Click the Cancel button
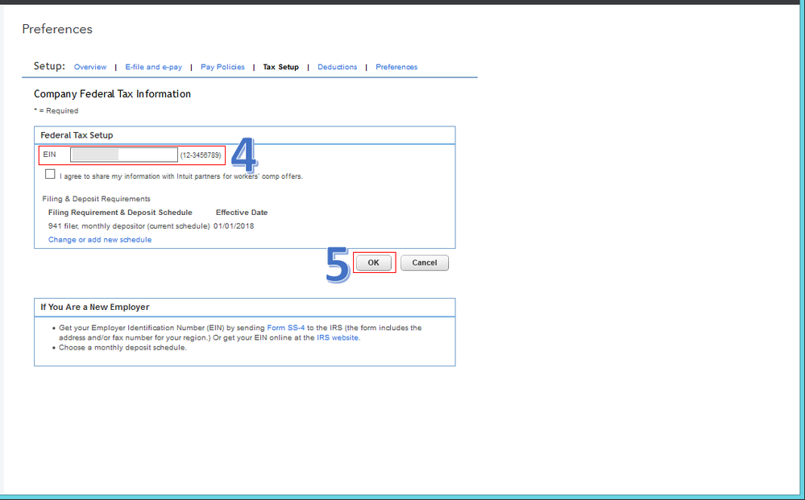This screenshot has width=805, height=500. (x=425, y=262)
